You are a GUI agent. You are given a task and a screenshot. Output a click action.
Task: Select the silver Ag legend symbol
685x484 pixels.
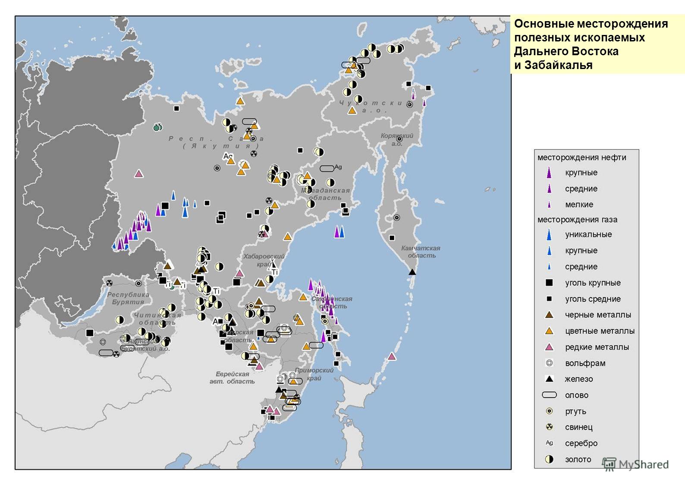coord(549,443)
